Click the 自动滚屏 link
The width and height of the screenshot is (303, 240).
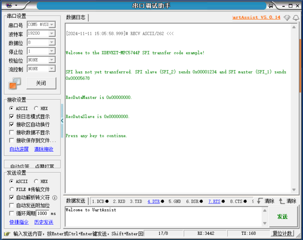[19, 149]
